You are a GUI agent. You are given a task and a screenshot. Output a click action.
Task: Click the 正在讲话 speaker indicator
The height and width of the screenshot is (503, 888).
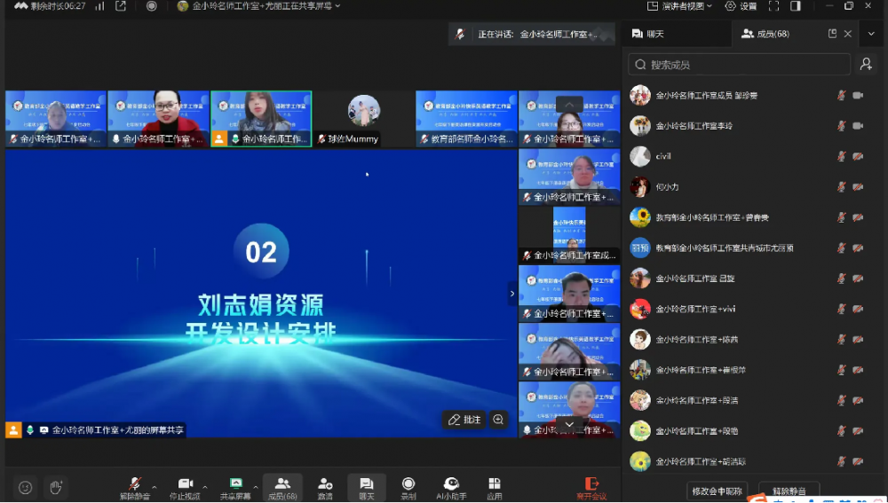tap(532, 34)
